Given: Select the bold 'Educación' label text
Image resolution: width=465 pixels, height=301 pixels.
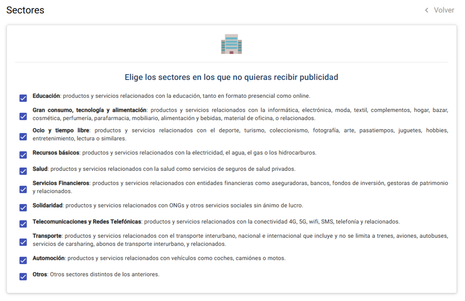Looking at the screenshot, I should coord(46,96).
